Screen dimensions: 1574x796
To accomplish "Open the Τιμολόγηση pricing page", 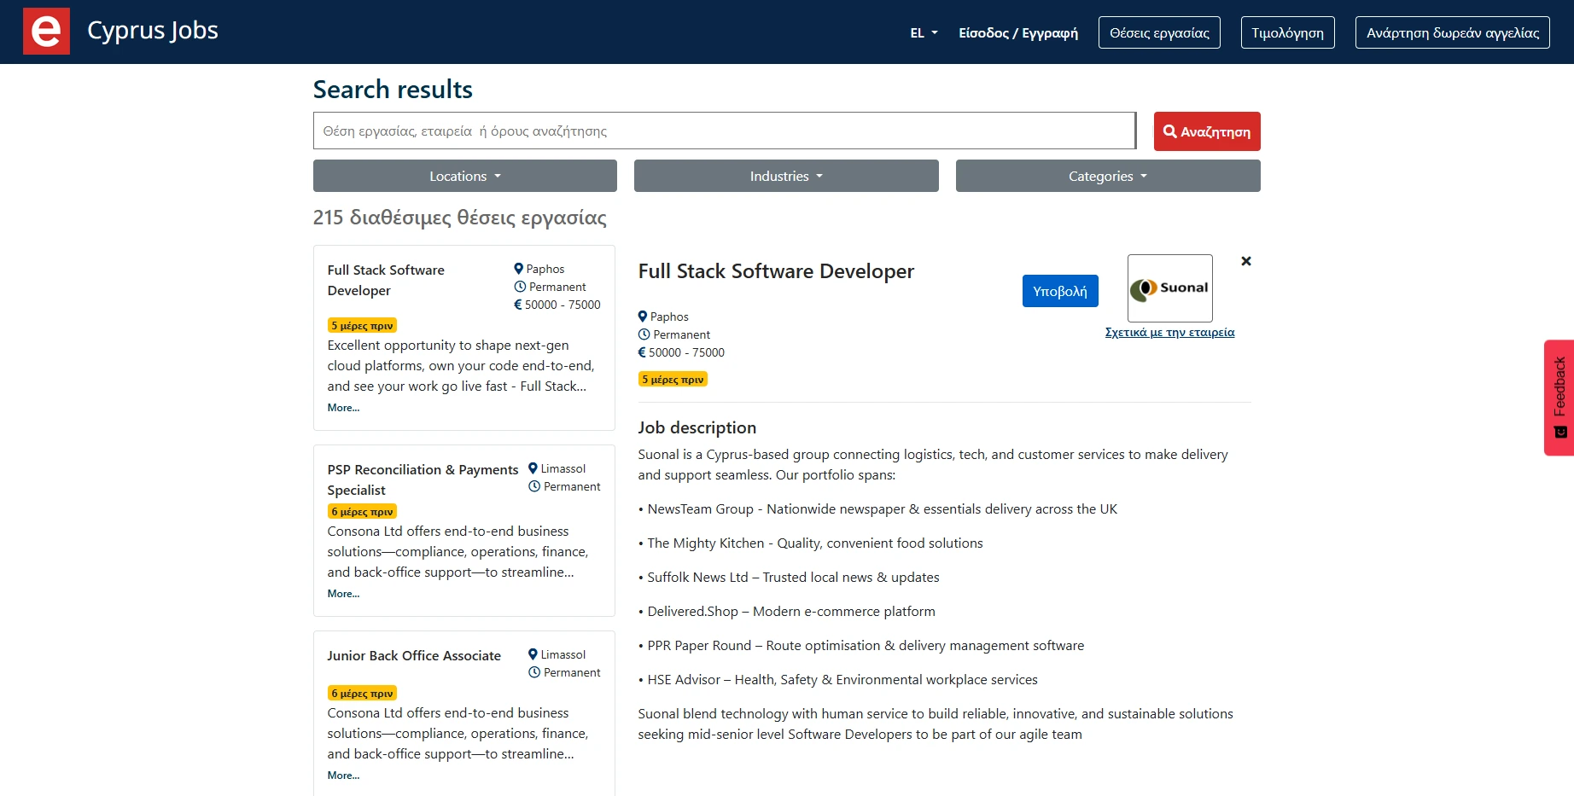I will tap(1287, 32).
